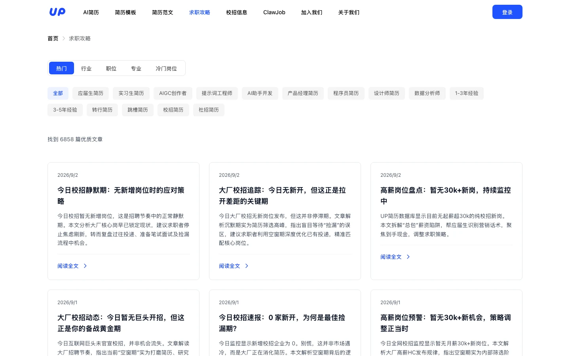Go to 简历范文 page
This screenshot has width=570, height=356.
[163, 12]
